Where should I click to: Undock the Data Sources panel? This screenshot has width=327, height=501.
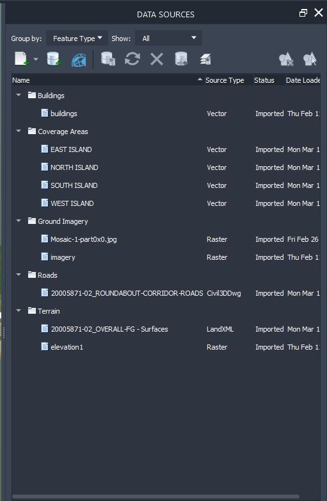[303, 13]
